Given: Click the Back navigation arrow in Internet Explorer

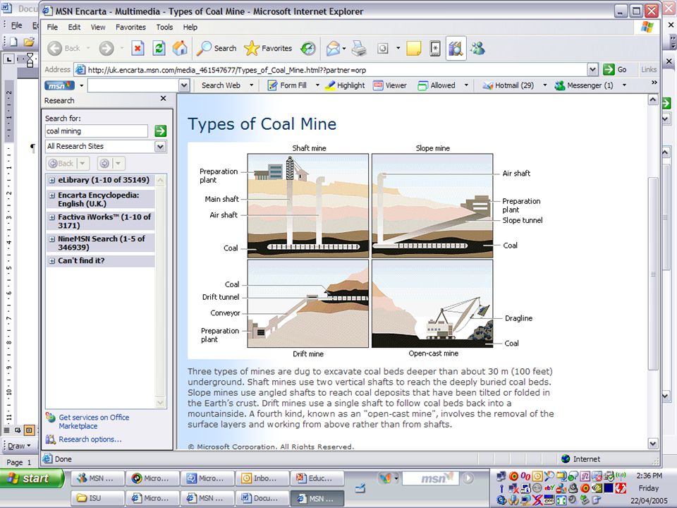Looking at the screenshot, I should (x=55, y=49).
